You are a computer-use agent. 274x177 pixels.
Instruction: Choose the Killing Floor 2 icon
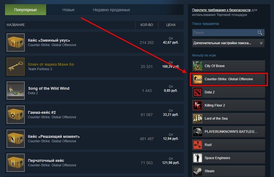pos(198,105)
